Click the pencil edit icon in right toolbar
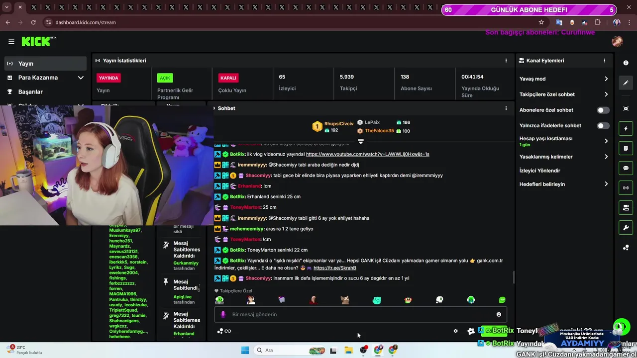 [626, 83]
